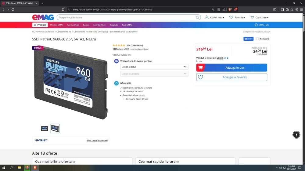The width and height of the screenshot is (305, 171).
Task: Open reader mode icon in address bar
Action: (218, 9)
